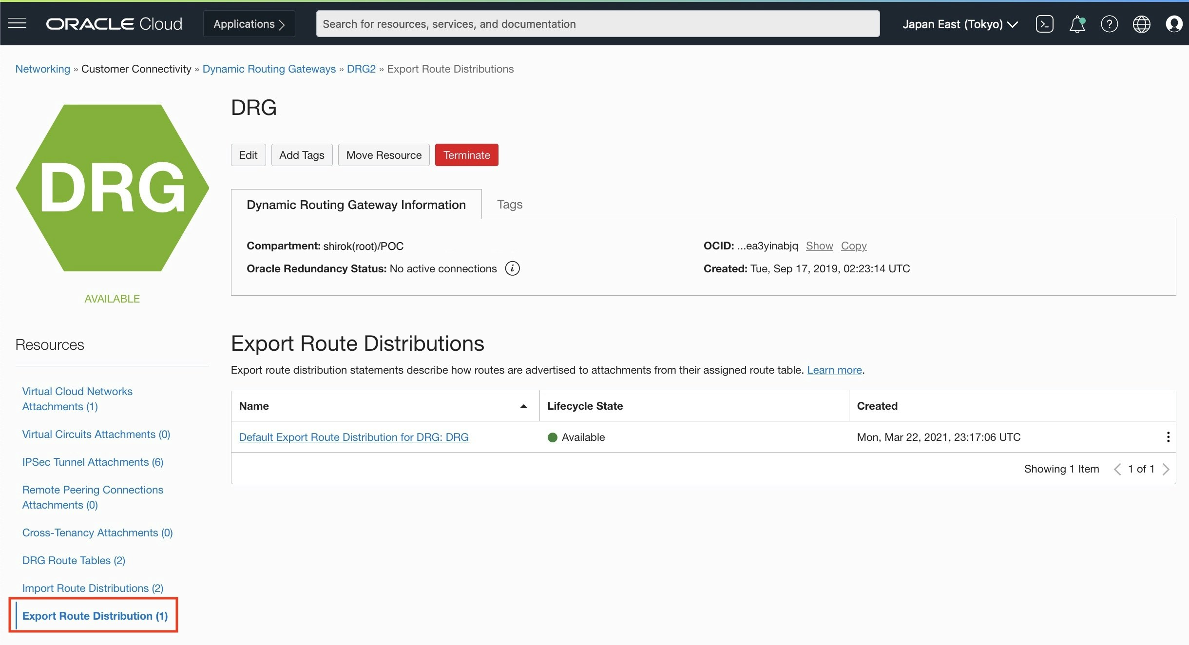The height and width of the screenshot is (645, 1189).
Task: Open the language globe icon
Action: (1141, 24)
